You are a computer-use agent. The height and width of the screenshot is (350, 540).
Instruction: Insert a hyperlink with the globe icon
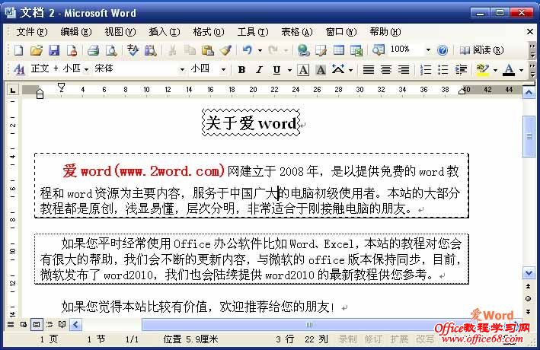303,50
